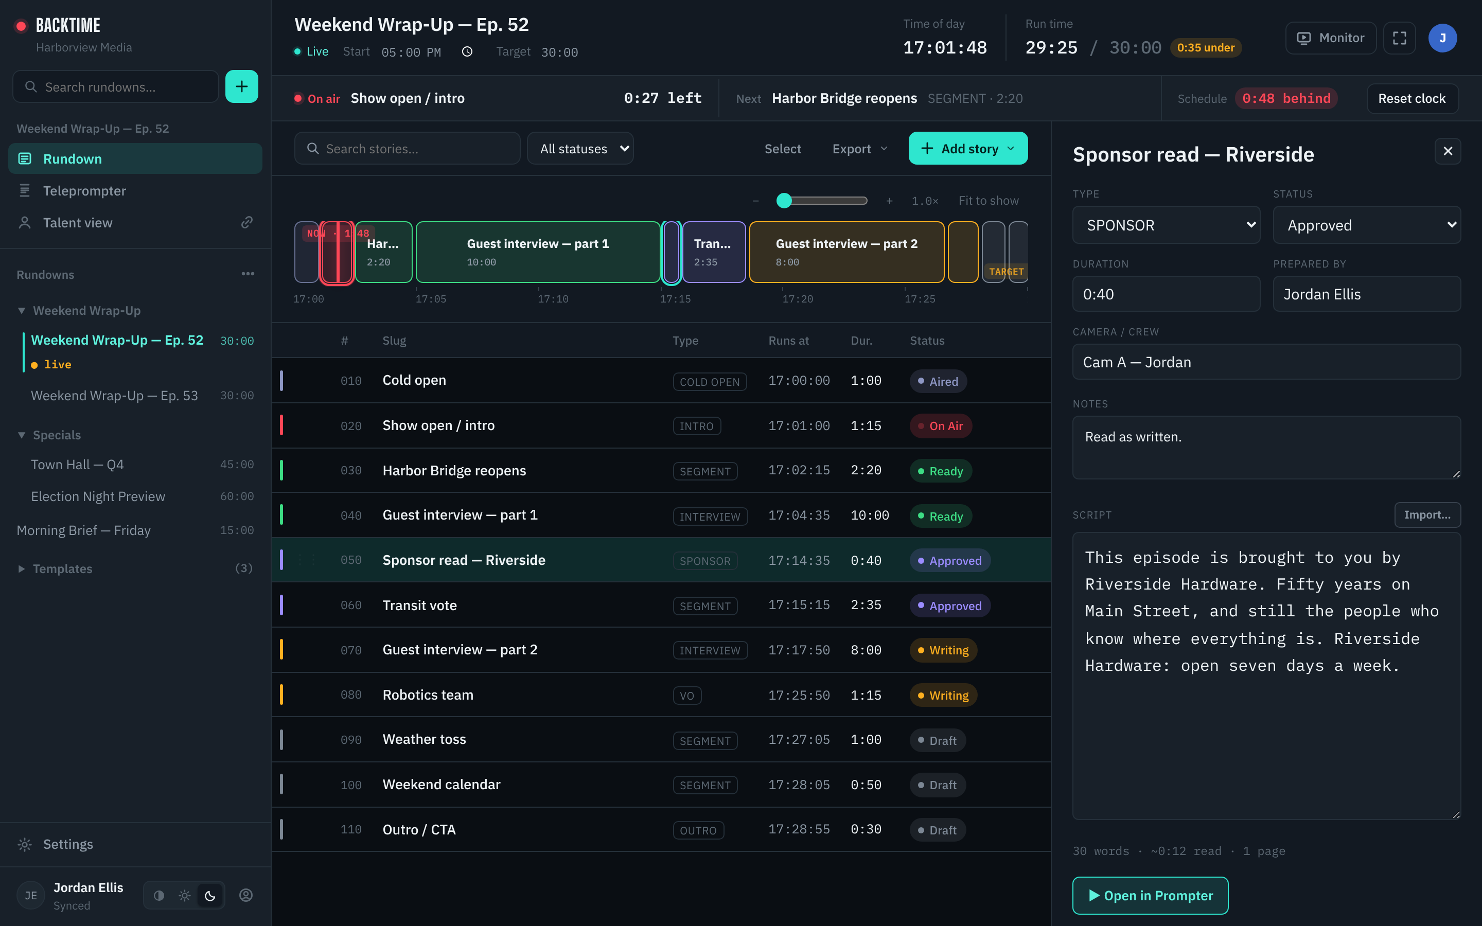Expand the Templates group
Viewport: 1482px width, 926px height.
pos(22,568)
